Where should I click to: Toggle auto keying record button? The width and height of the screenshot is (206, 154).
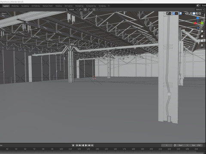[x=73, y=145]
